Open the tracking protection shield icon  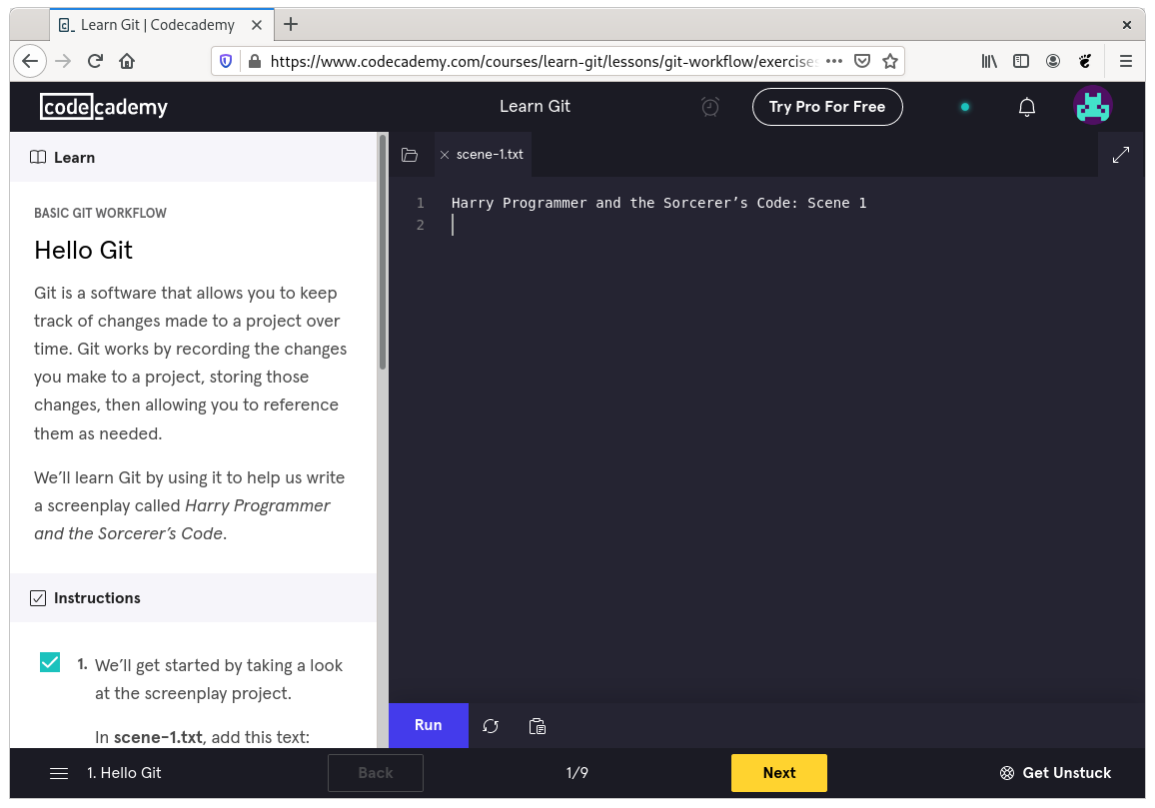point(225,61)
